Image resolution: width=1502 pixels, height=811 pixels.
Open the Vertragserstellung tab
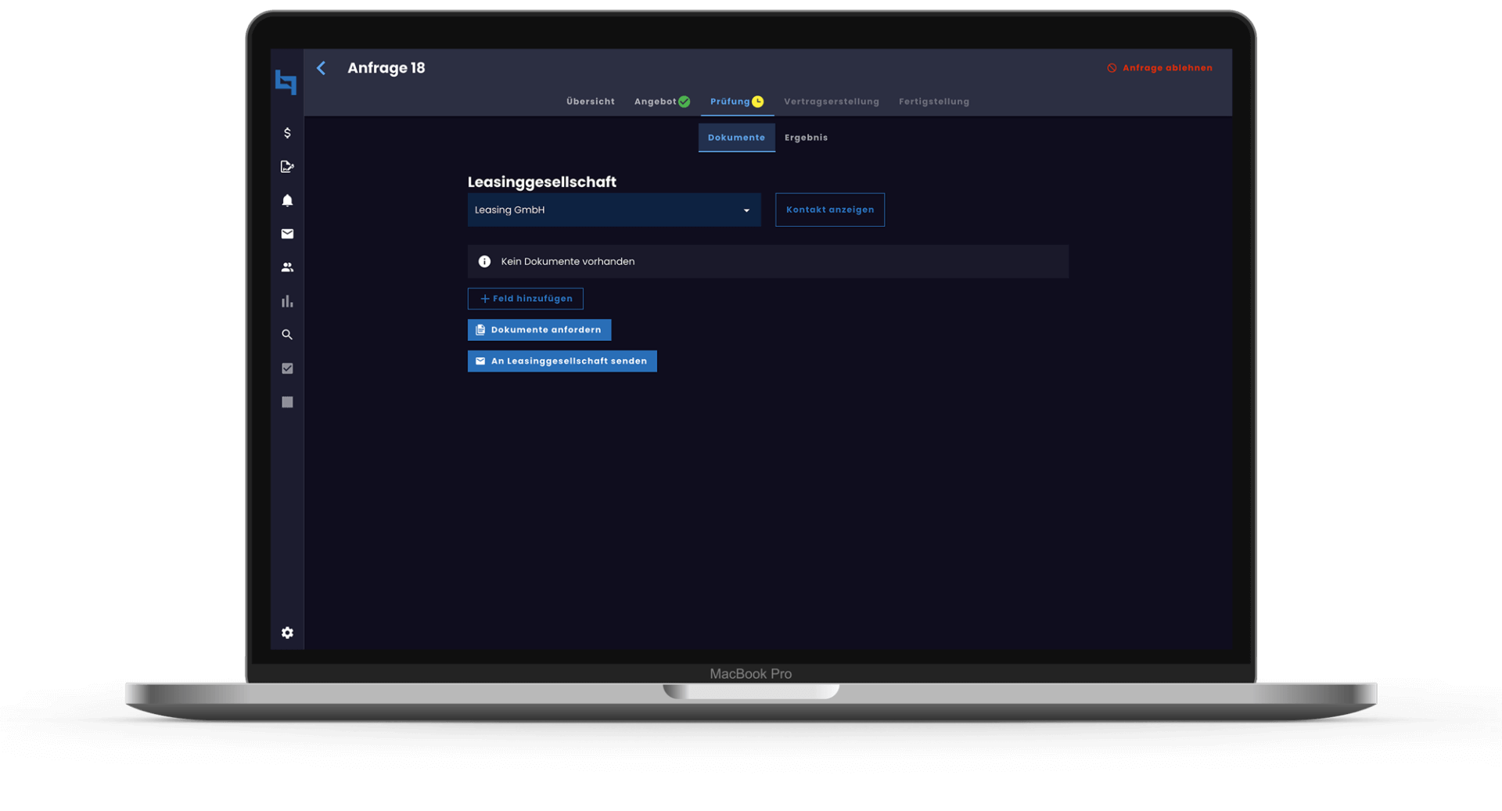[831, 102]
